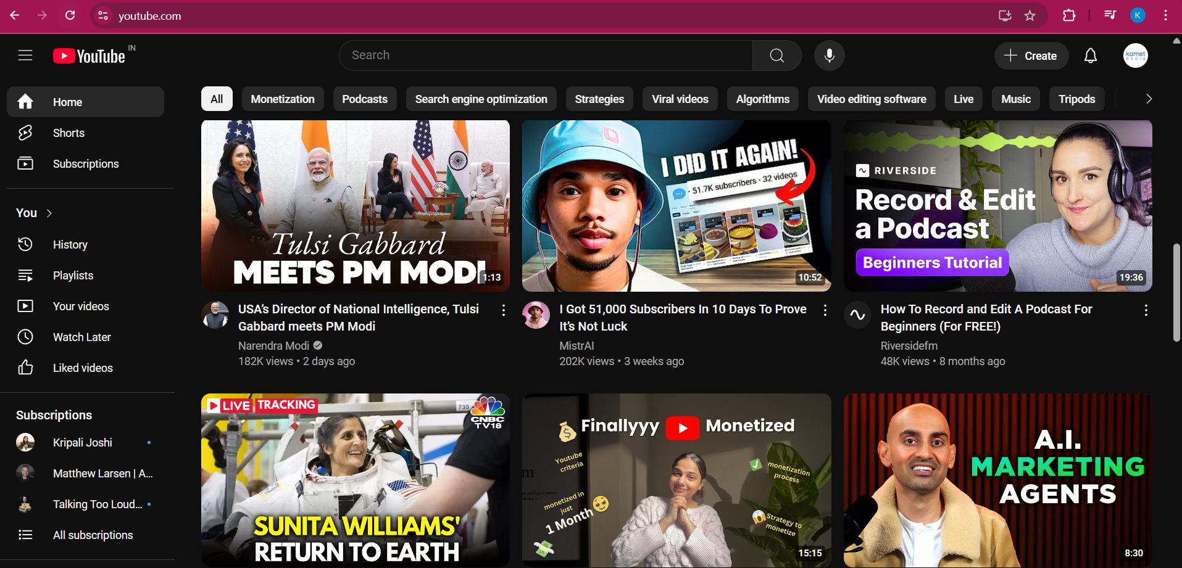Select the All filter chip
The width and height of the screenshot is (1182, 568).
pos(217,99)
